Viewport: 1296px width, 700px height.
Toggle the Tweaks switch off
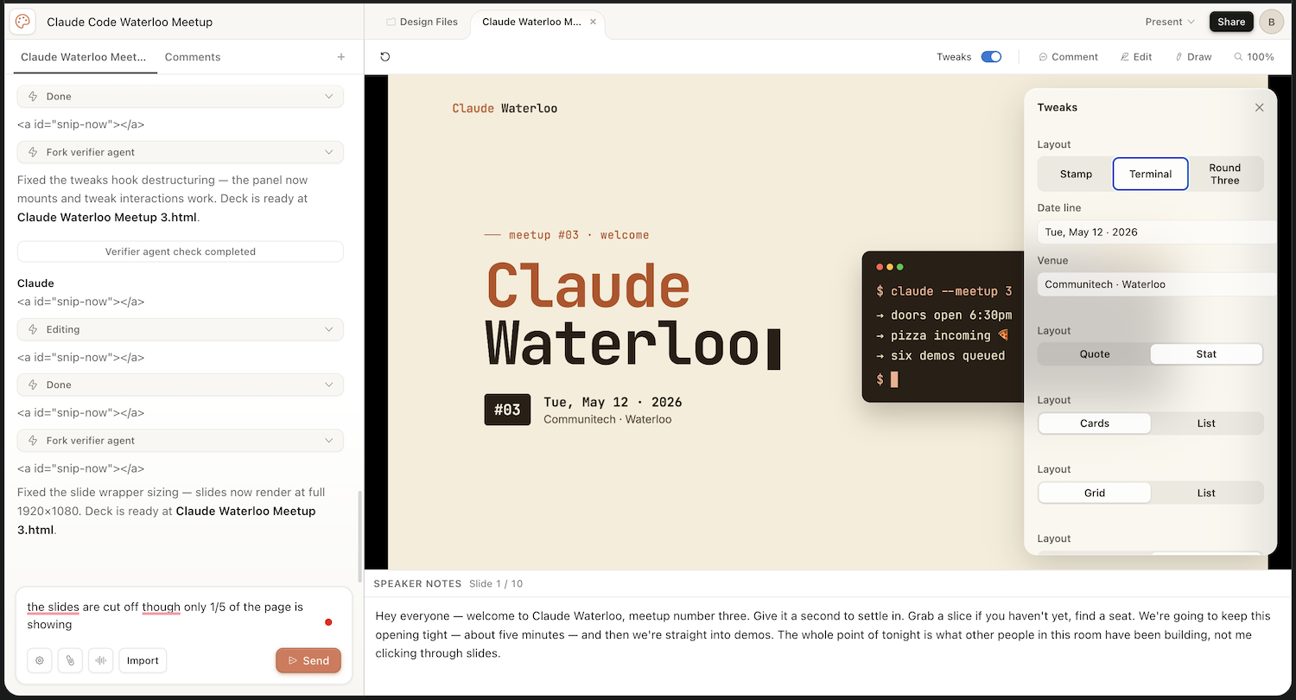[x=991, y=57]
